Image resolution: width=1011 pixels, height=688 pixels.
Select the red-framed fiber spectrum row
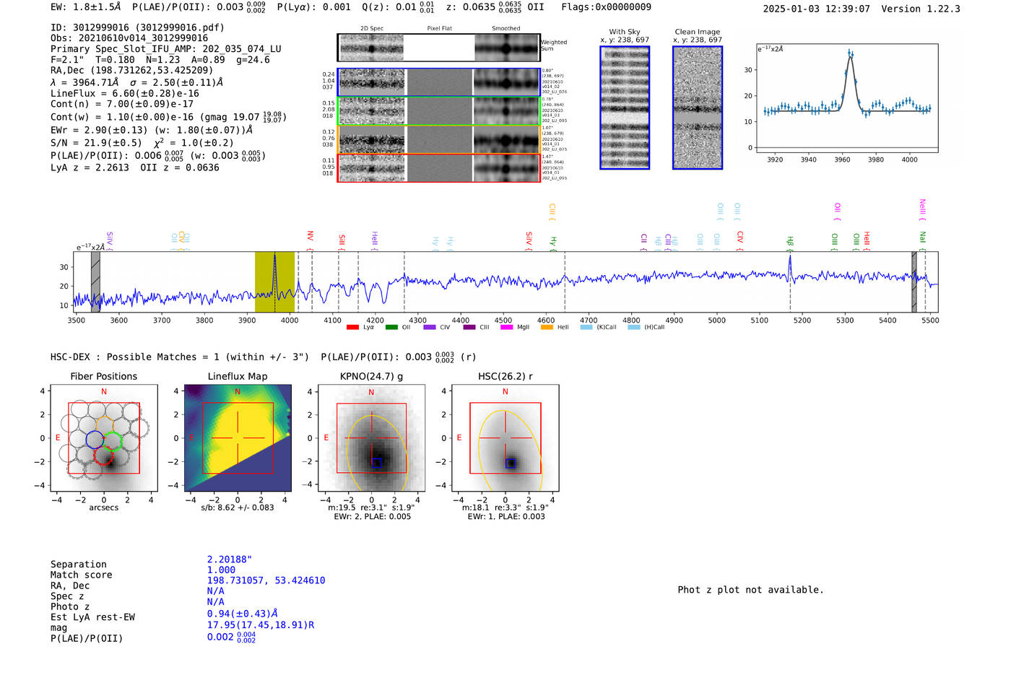(x=438, y=167)
